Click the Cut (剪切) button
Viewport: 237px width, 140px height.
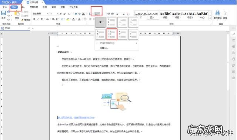pyautogui.click(x=25, y=11)
